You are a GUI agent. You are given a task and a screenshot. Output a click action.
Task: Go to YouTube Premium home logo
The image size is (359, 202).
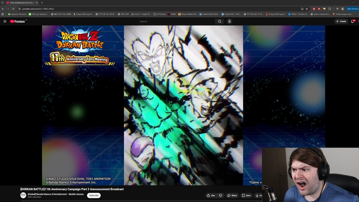[17, 21]
